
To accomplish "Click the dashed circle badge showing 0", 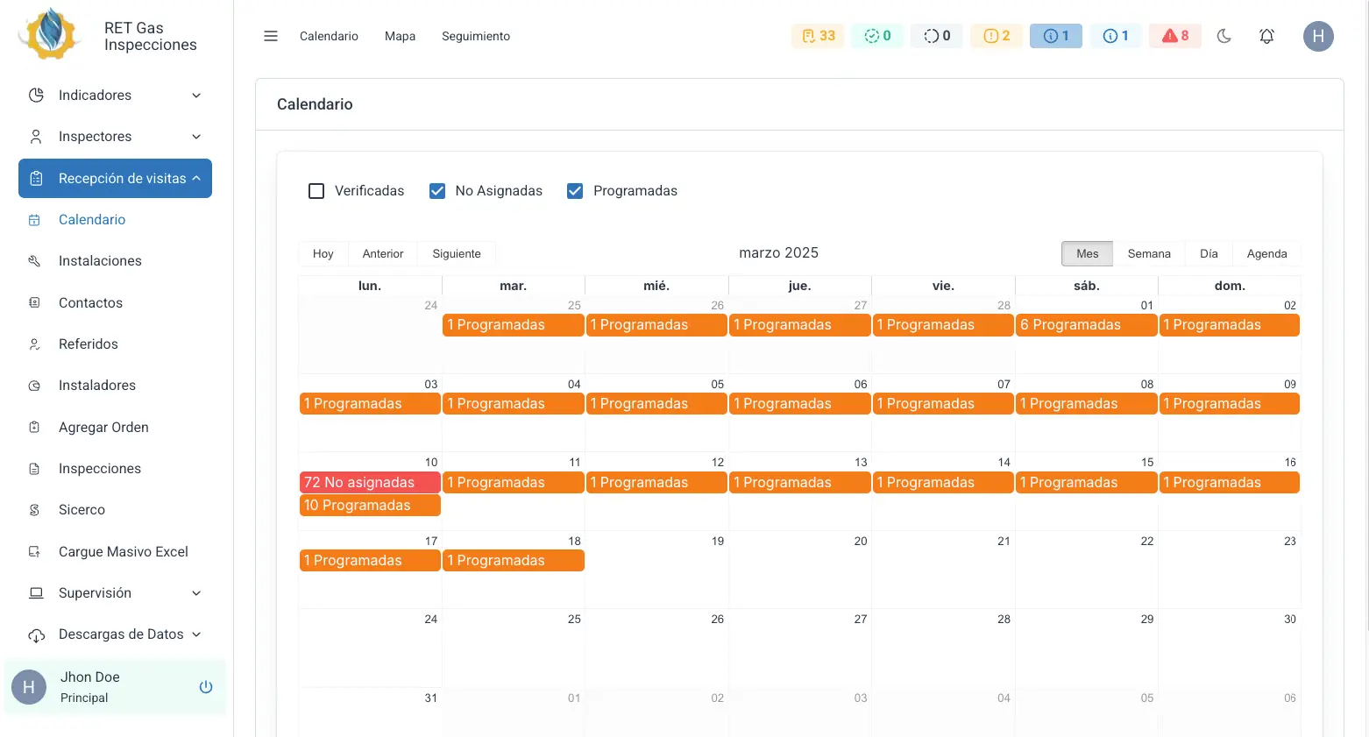I will (x=937, y=36).
